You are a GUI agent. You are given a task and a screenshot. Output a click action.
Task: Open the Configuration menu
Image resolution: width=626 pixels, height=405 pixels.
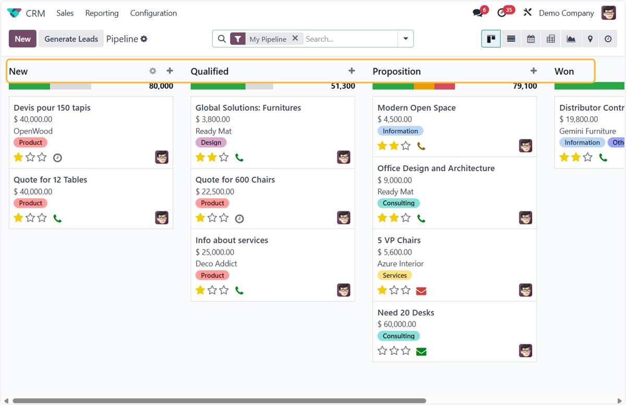click(153, 13)
